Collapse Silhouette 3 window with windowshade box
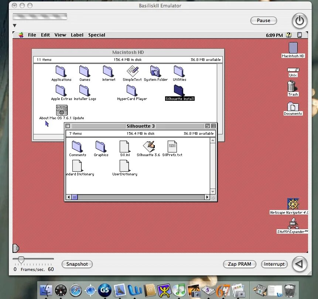This screenshot has height=299, width=318. (x=213, y=126)
